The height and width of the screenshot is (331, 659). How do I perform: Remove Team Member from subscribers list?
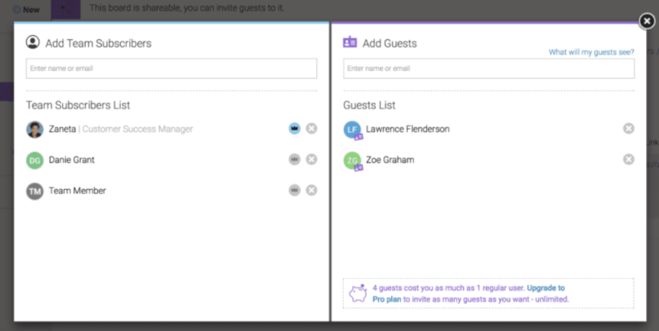[311, 191]
